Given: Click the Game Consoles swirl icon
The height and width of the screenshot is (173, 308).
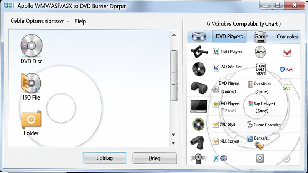Looking at the screenshot, I should [249, 125].
